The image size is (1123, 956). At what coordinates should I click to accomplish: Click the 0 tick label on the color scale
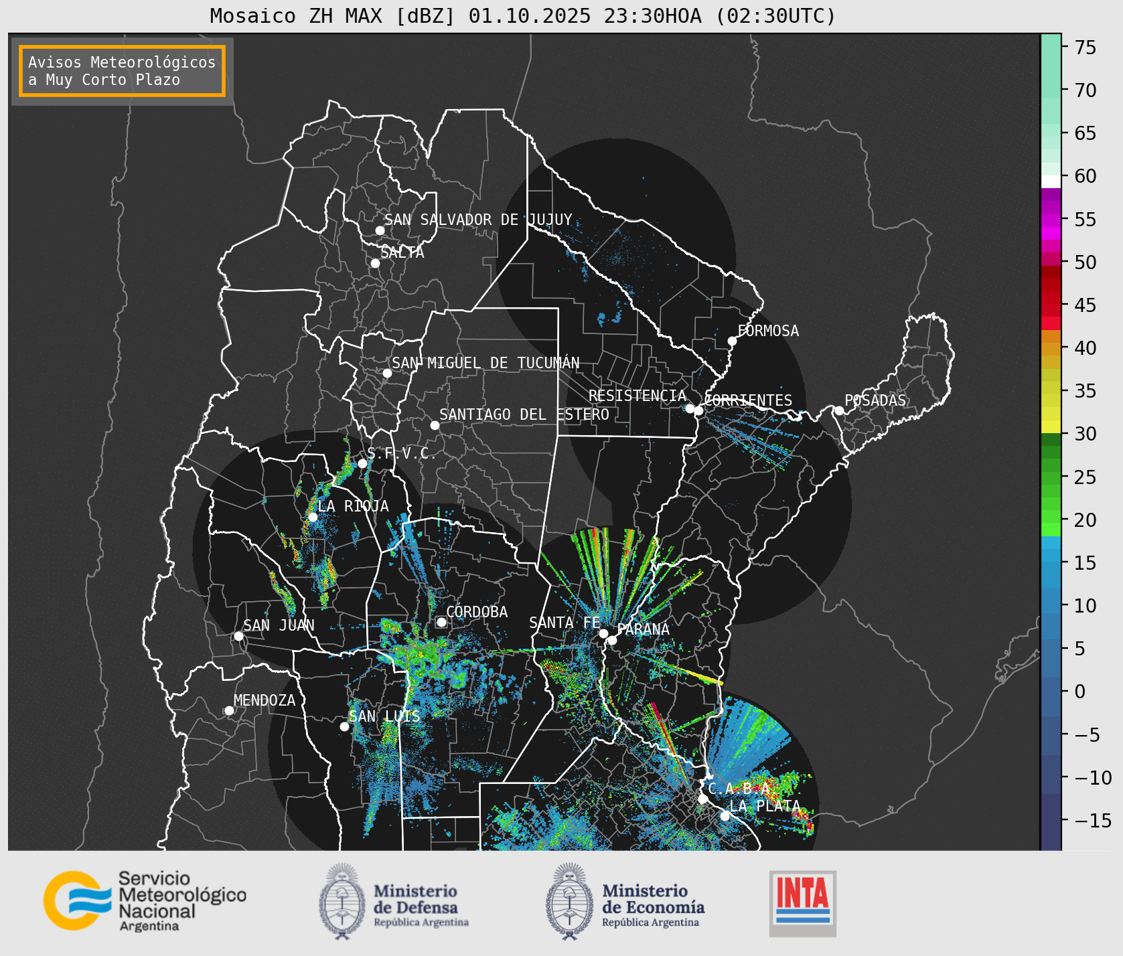(x=1079, y=692)
